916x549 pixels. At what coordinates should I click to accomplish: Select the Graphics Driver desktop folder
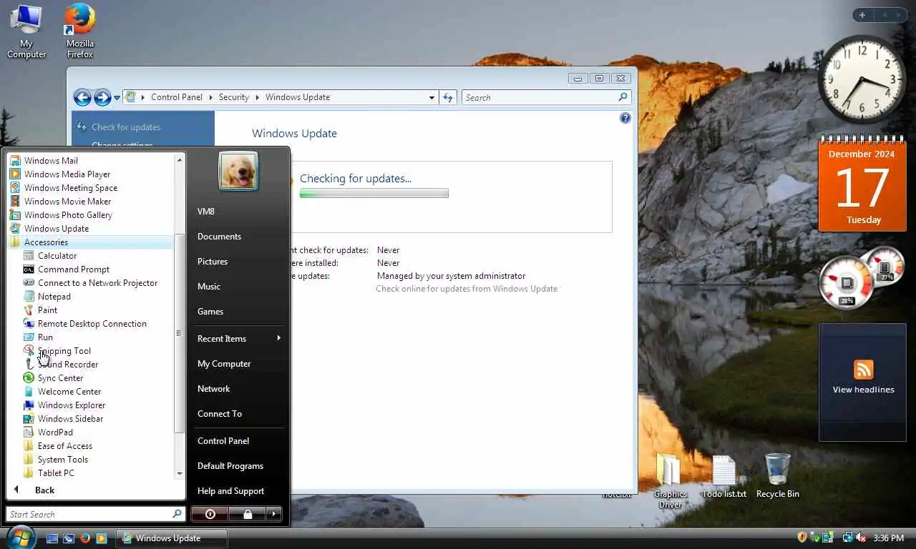pos(670,481)
